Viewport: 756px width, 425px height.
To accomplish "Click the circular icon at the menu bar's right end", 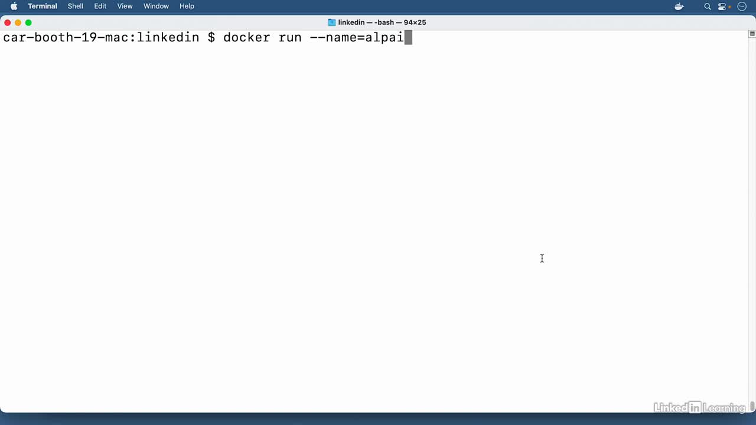I will pos(742,6).
